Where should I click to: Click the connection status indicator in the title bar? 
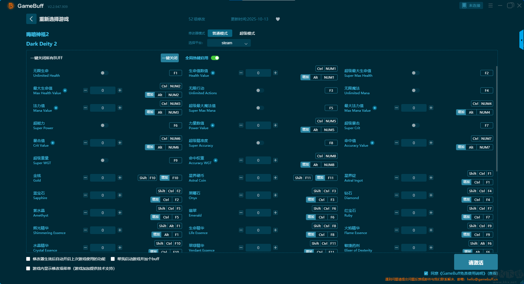[471, 5]
